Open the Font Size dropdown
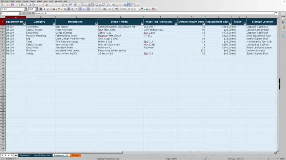The width and height of the screenshot is (286, 160). coord(36,9)
